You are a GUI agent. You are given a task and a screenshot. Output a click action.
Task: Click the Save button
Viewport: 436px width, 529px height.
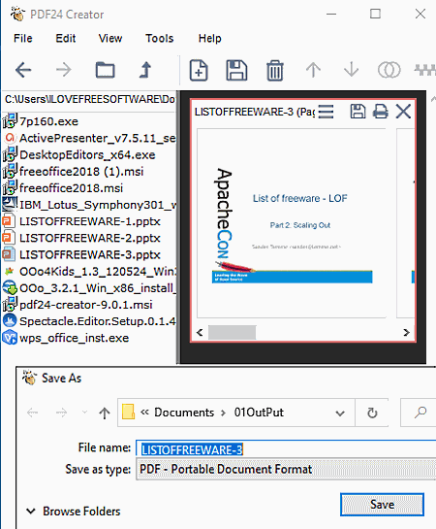382,505
